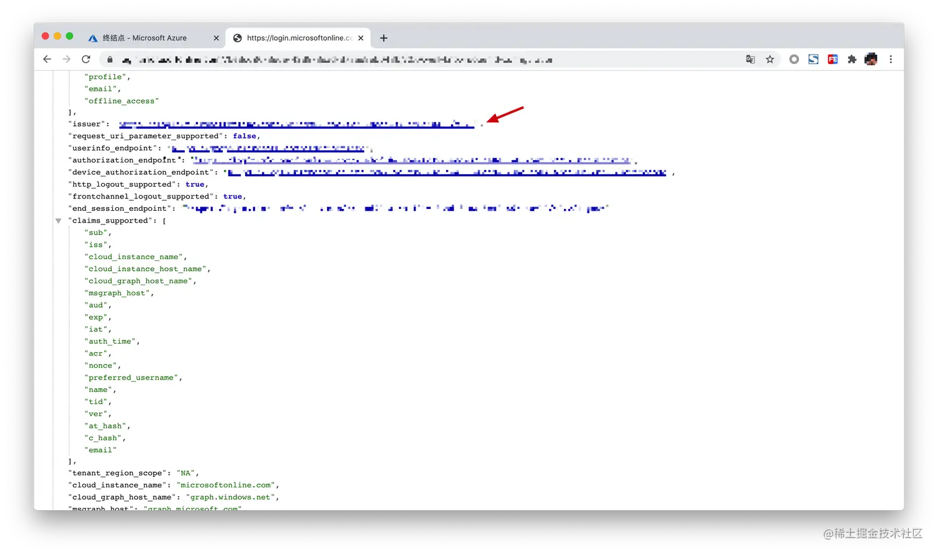Open the Chrome three-dot menu
938x555 pixels.
click(891, 60)
